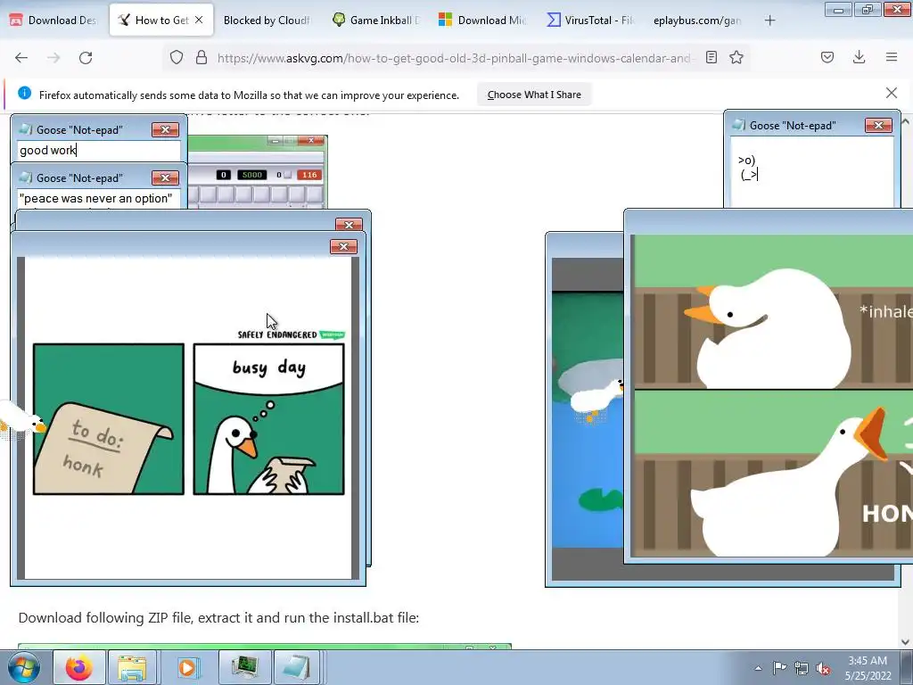Close the How to Get tab
The height and width of the screenshot is (685, 913).
point(199,20)
